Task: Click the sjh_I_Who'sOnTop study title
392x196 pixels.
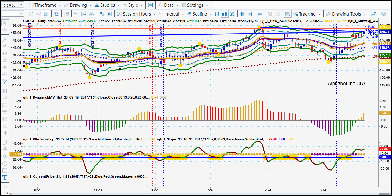Action: coord(85,139)
